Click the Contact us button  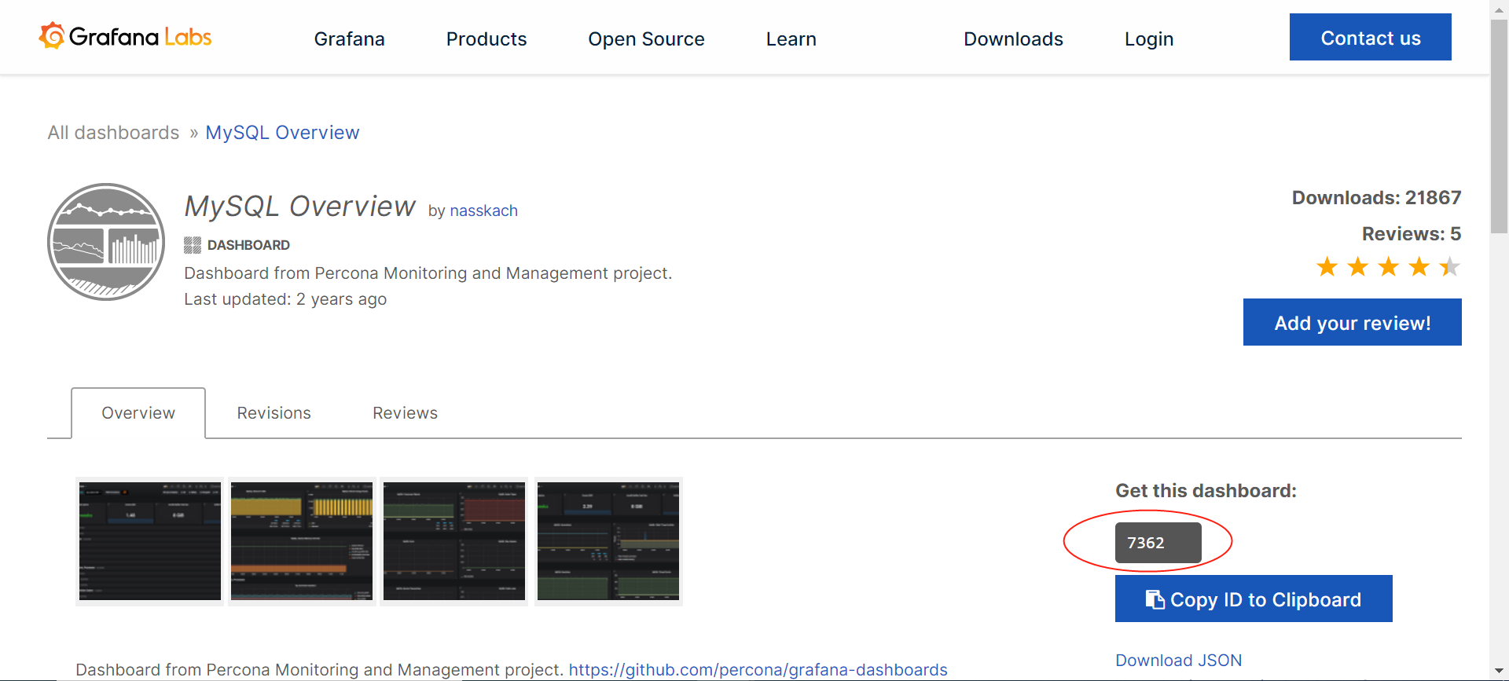[1371, 37]
